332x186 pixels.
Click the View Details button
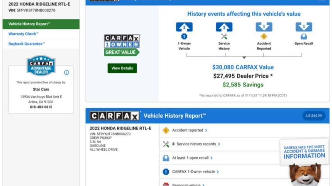pyautogui.click(x=122, y=68)
